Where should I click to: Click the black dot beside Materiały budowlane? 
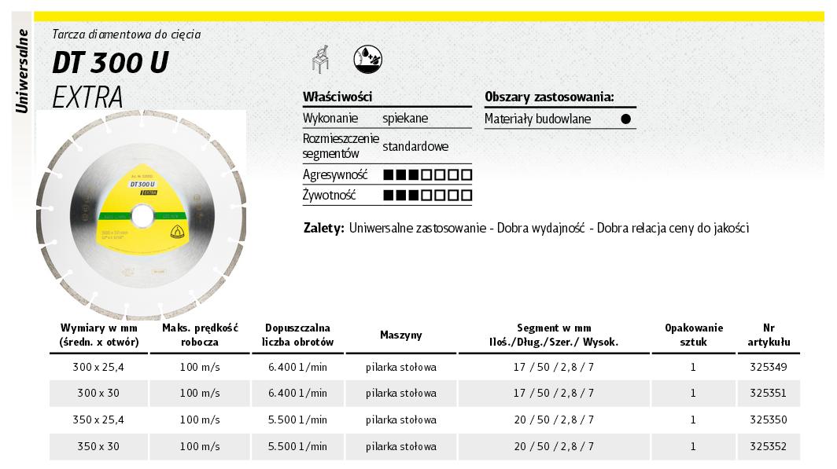click(x=625, y=119)
